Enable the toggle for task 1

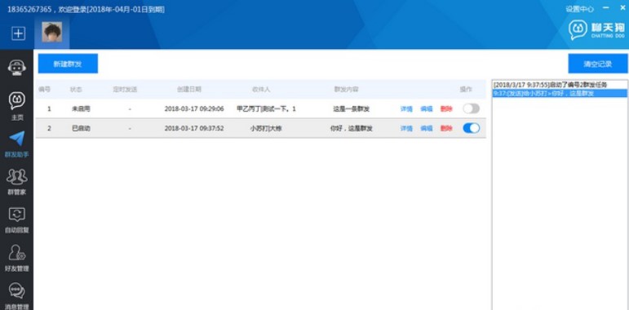[471, 108]
